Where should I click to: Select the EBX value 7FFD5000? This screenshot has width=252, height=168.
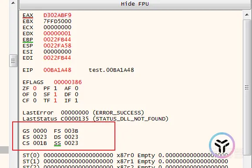tap(57, 21)
